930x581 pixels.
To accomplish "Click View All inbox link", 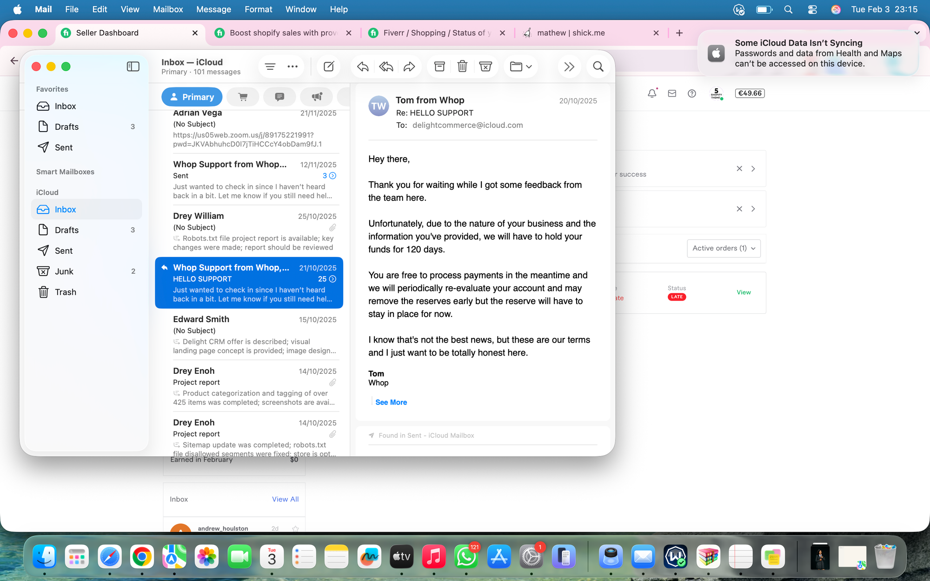I will 285,499.
